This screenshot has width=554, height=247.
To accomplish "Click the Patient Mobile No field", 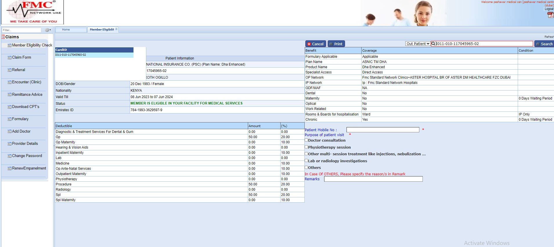I will (382, 130).
